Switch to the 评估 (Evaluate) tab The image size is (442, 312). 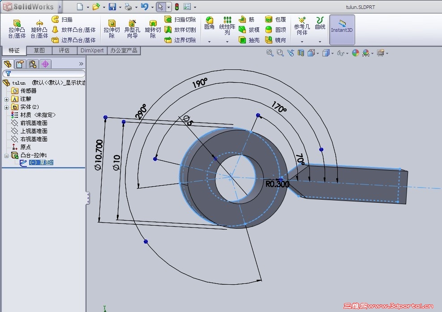64,51
